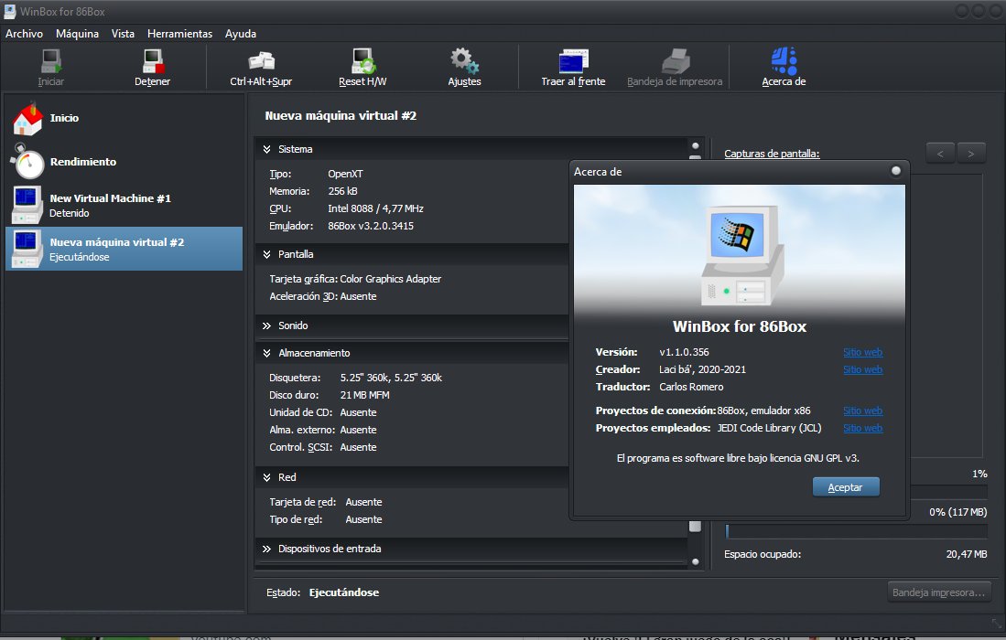The image size is (1006, 640).
Task: Click Capturas de pantalla label
Action: [772, 154]
